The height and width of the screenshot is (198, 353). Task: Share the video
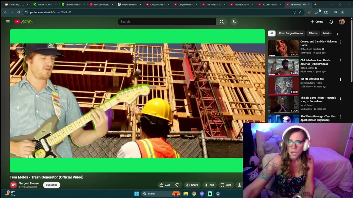192,185
